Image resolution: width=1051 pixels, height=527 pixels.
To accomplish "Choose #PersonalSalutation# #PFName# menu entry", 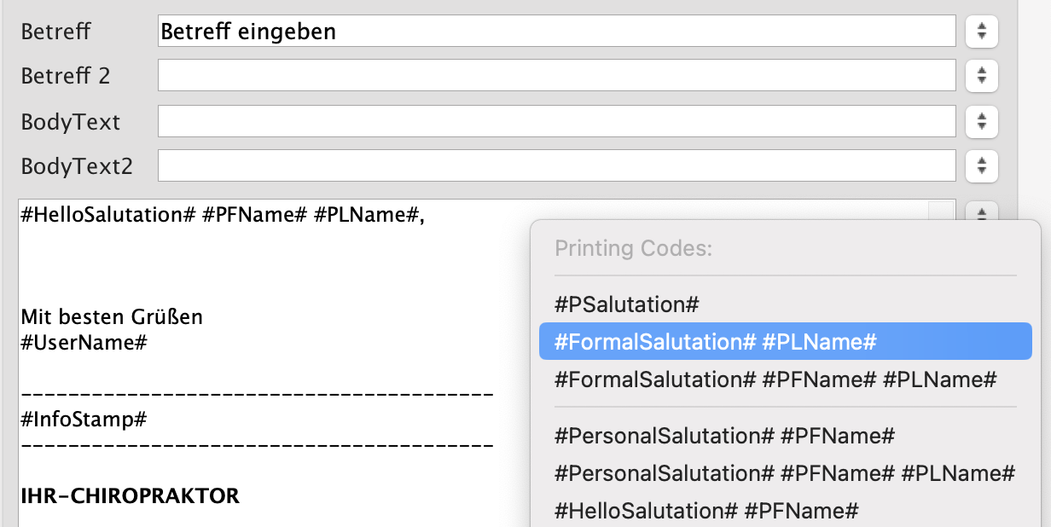I will (x=723, y=436).
